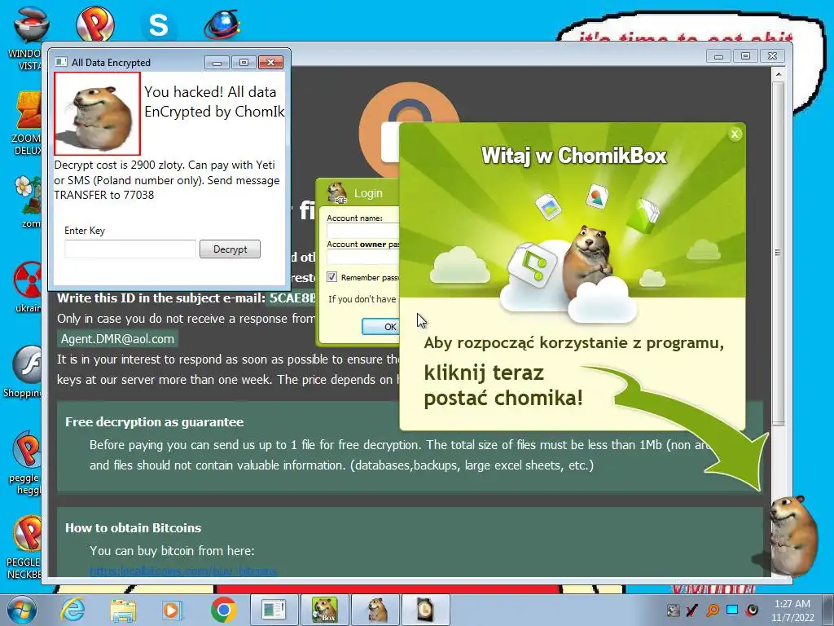The height and width of the screenshot is (626, 834).
Task: Open Windows Media Player on taskbar
Action: point(173,610)
